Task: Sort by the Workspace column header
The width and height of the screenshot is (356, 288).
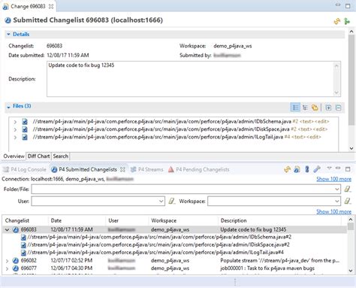Action: point(183,220)
